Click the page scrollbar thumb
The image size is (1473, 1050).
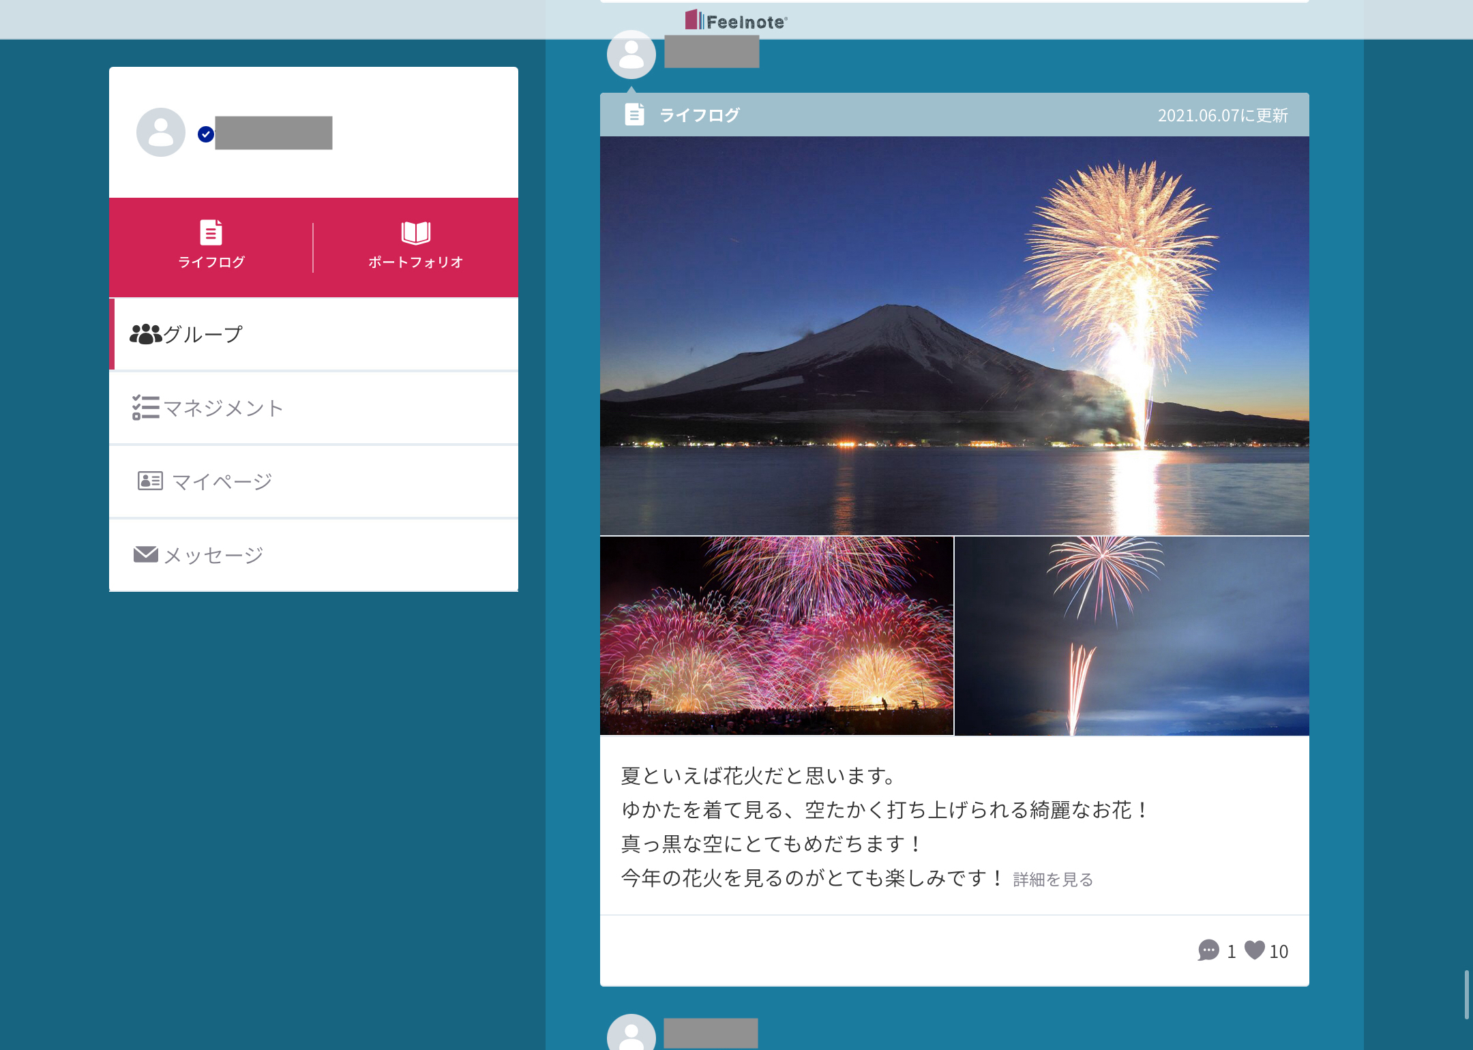click(x=1466, y=994)
